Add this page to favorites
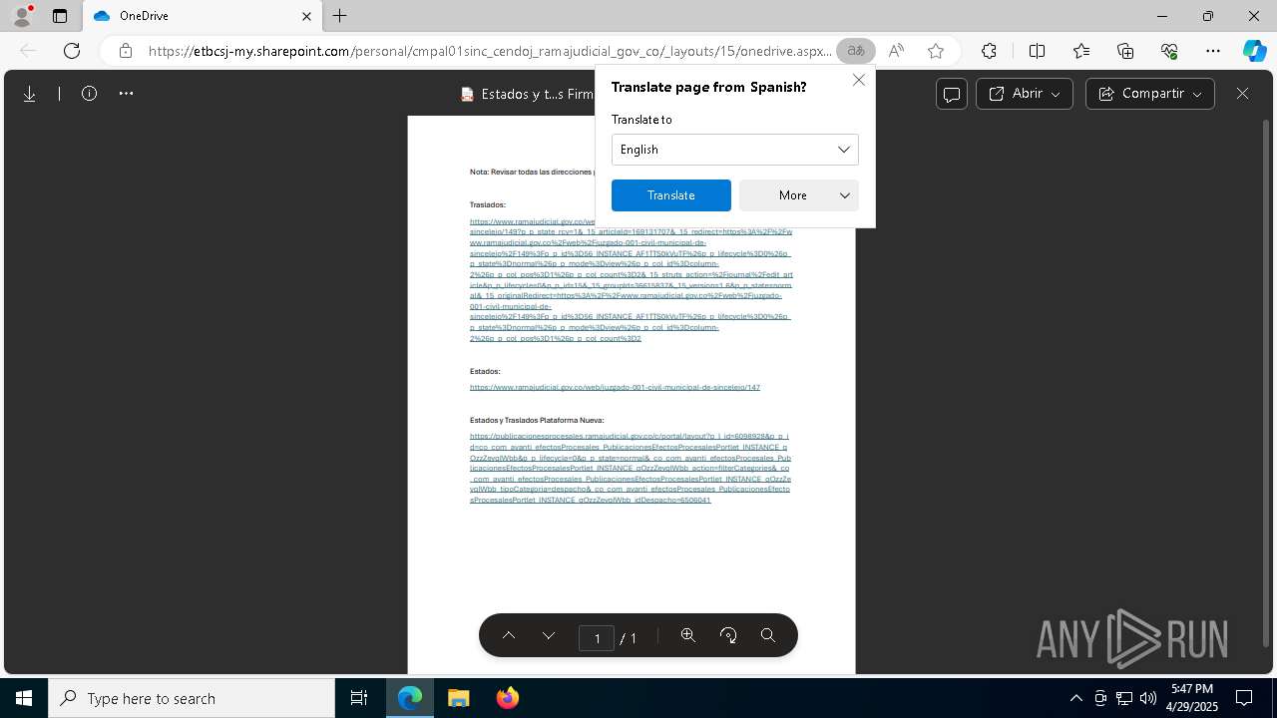 point(936,51)
